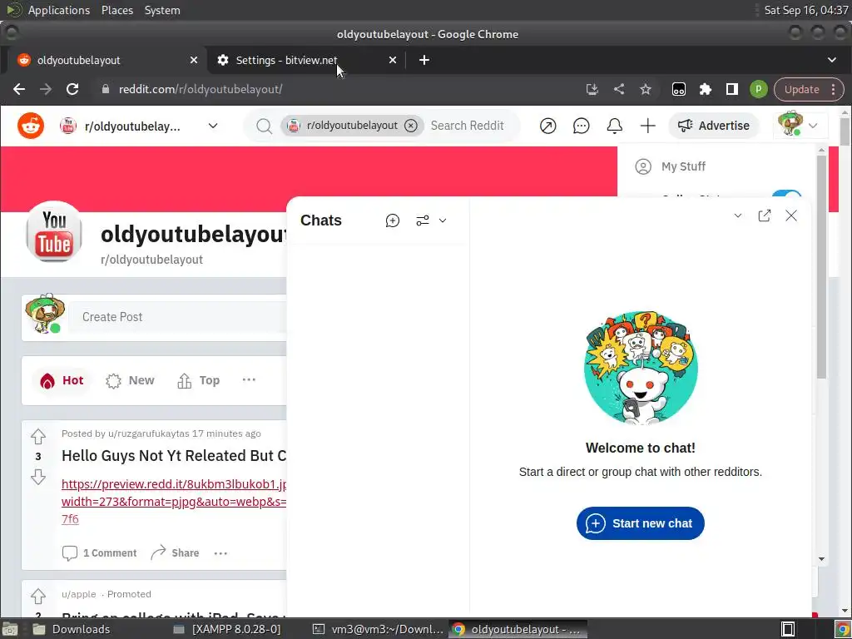This screenshot has width=852, height=639.
Task: Sort posts by Top
Action: click(199, 380)
